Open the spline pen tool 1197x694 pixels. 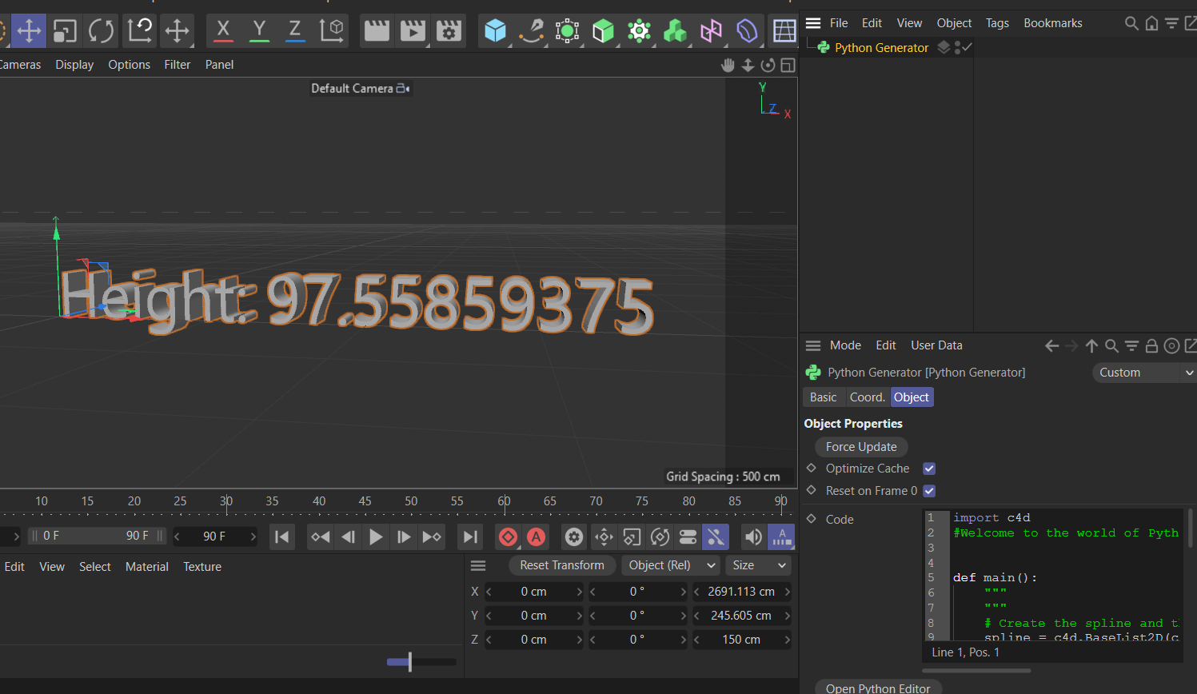click(532, 31)
